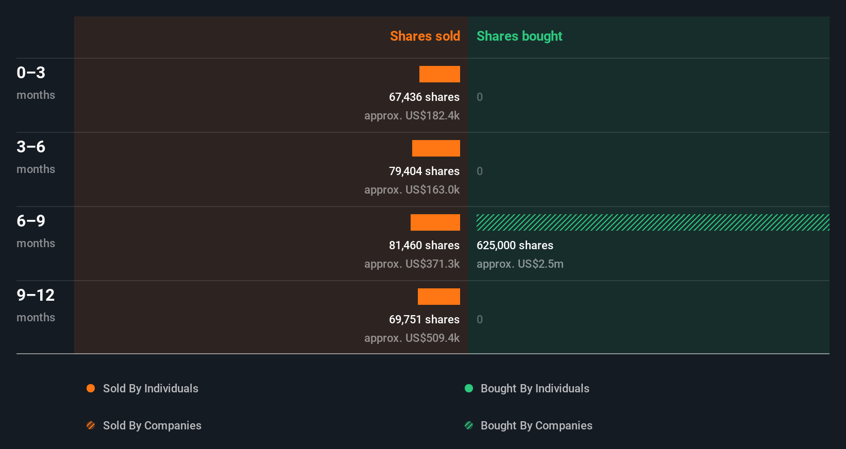The height and width of the screenshot is (449, 846).
Task: Click the approx. US$371.3k amount
Action: [x=412, y=264]
